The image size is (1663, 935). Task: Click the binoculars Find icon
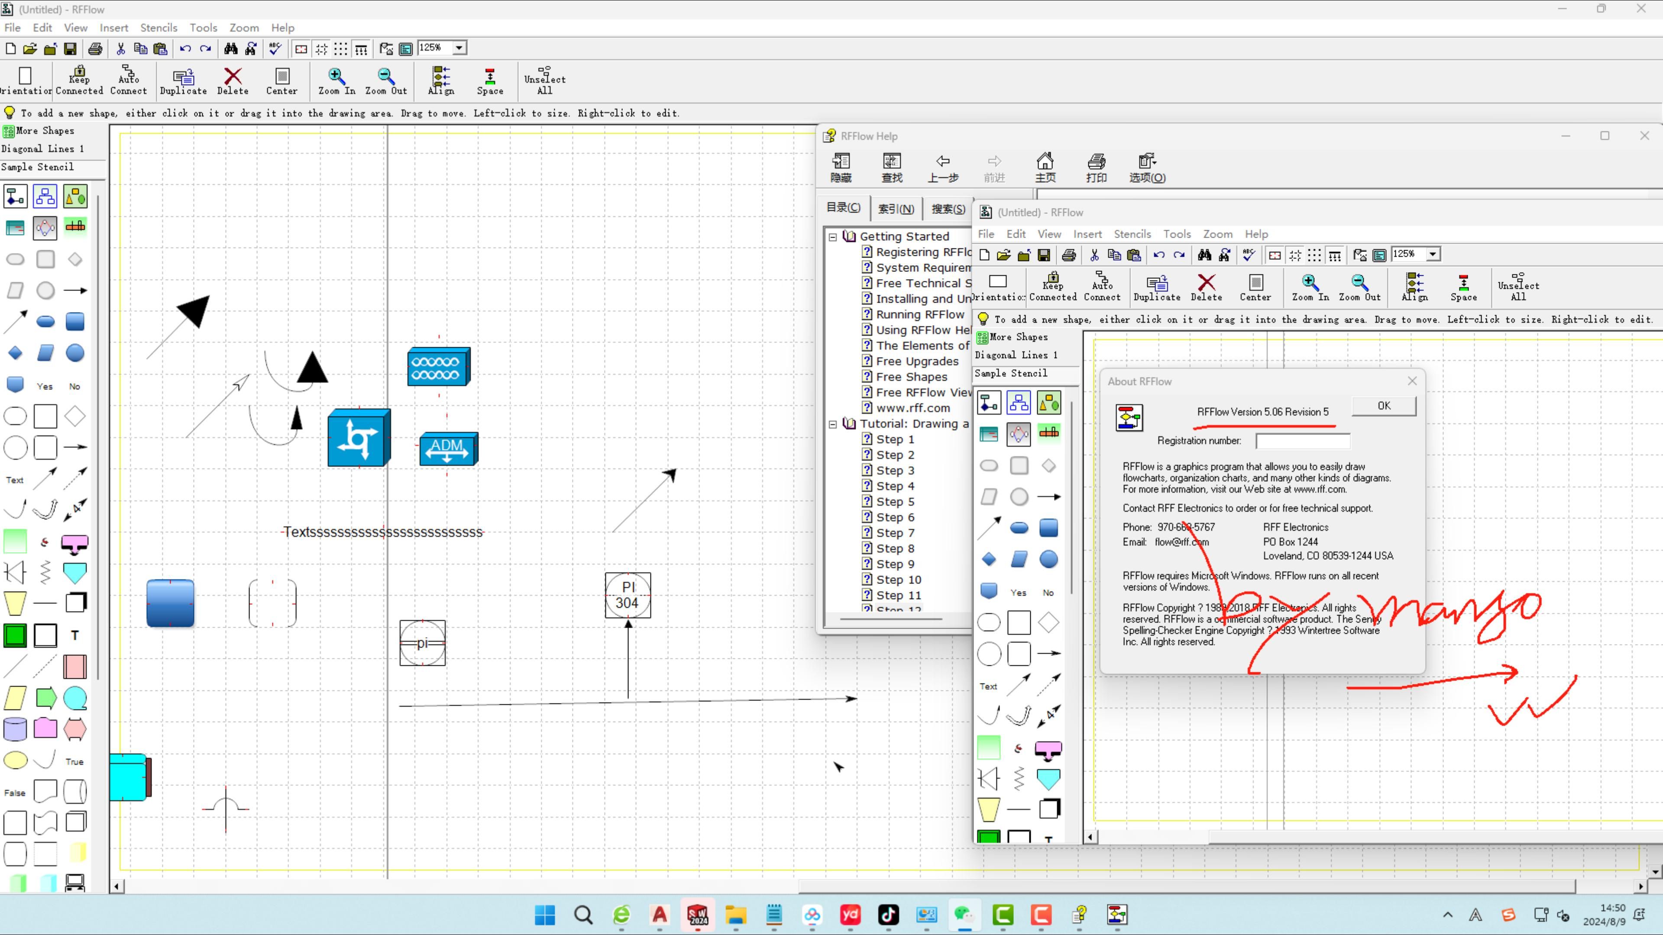coord(230,48)
